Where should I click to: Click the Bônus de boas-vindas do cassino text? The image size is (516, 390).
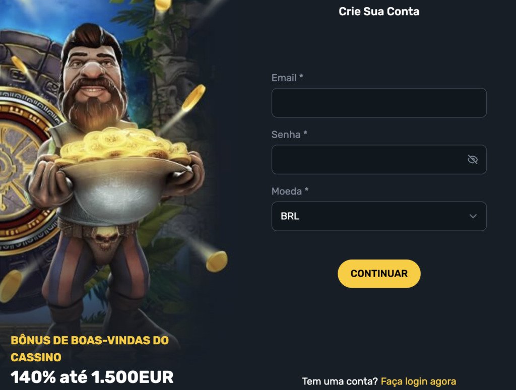(x=90, y=349)
